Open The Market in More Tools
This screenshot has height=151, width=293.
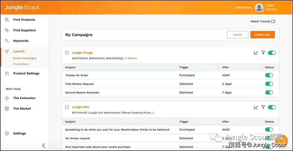(x=22, y=109)
